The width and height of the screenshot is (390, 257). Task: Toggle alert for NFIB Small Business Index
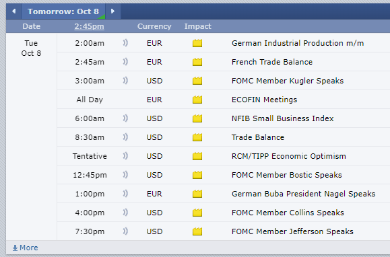tap(125, 118)
